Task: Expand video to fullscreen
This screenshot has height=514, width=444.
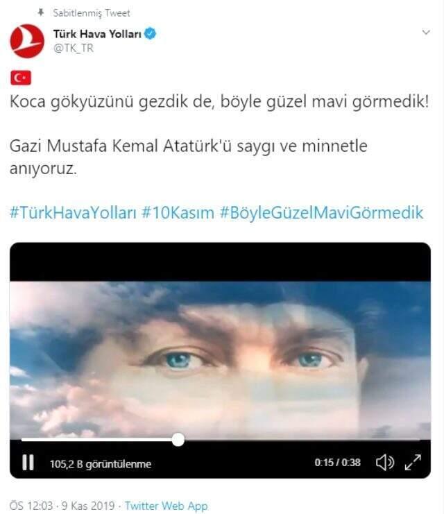Action: click(x=413, y=462)
